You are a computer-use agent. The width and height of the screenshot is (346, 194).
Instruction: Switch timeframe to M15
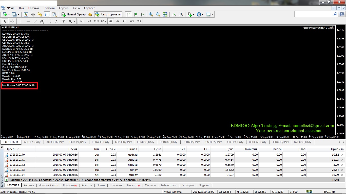pos(96,21)
